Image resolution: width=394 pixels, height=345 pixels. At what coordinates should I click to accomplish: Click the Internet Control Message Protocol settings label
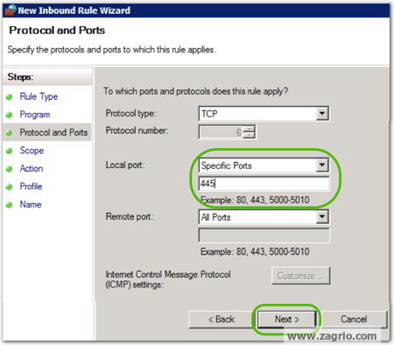tap(168, 279)
